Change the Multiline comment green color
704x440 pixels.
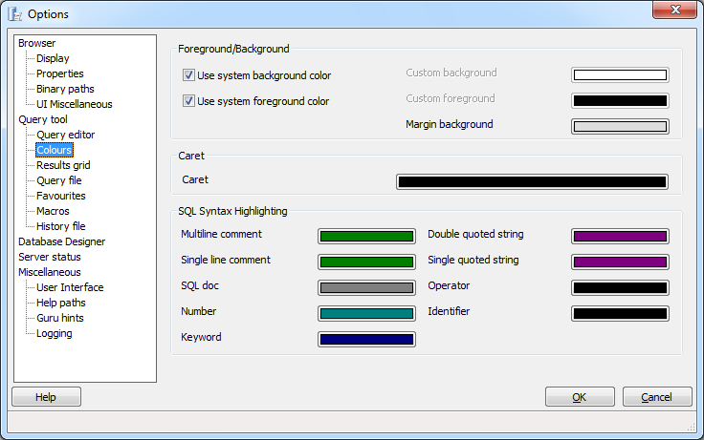click(366, 236)
